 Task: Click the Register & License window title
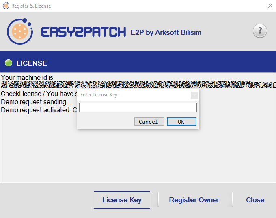[31, 6]
